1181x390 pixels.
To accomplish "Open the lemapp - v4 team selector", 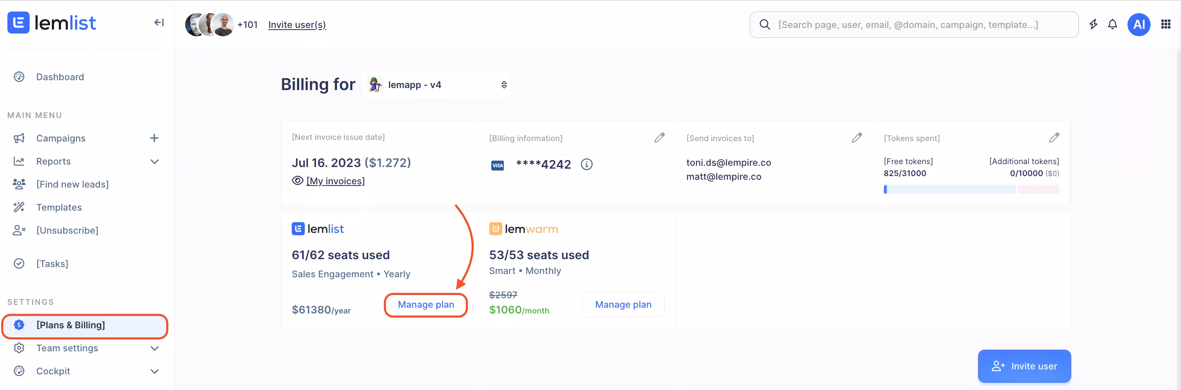I will [x=437, y=85].
